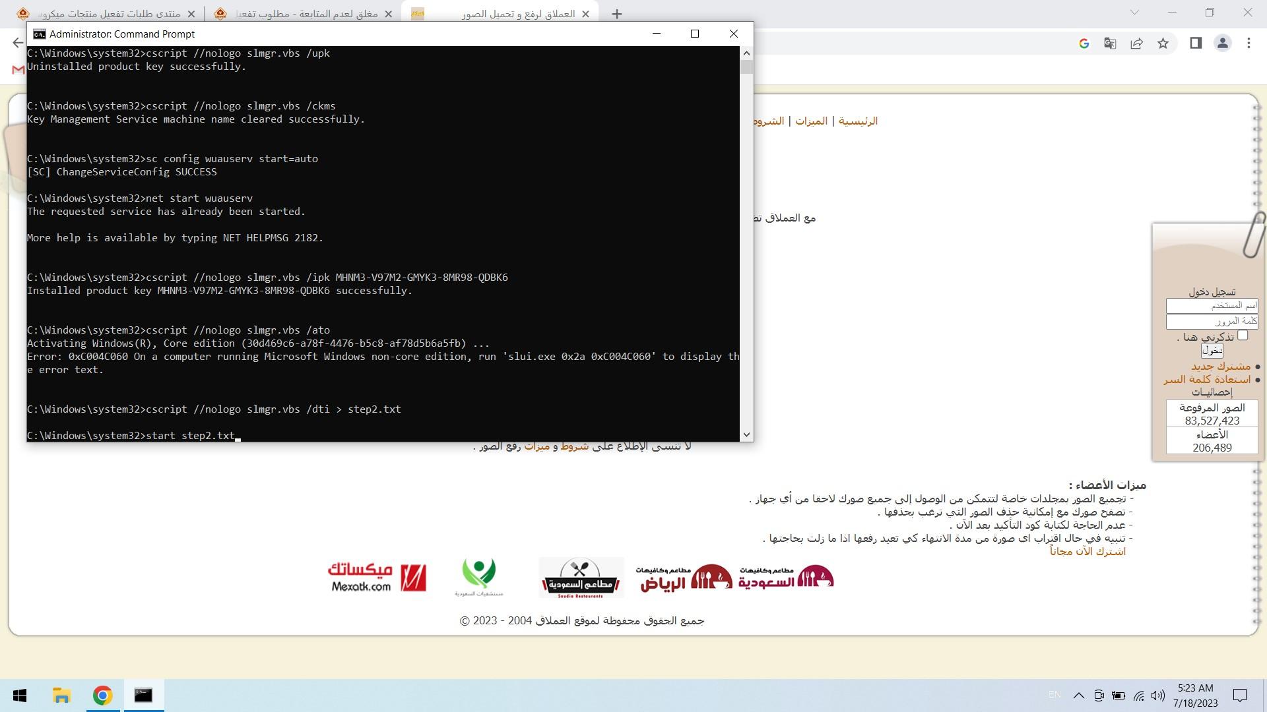Open the notifications action center icon
This screenshot has height=712, width=1267.
tap(1240, 696)
